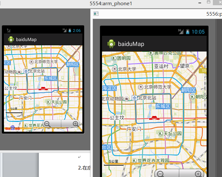
Task: Click 天坛公园 icon on left map
Action: pyautogui.click(x=48, y=102)
